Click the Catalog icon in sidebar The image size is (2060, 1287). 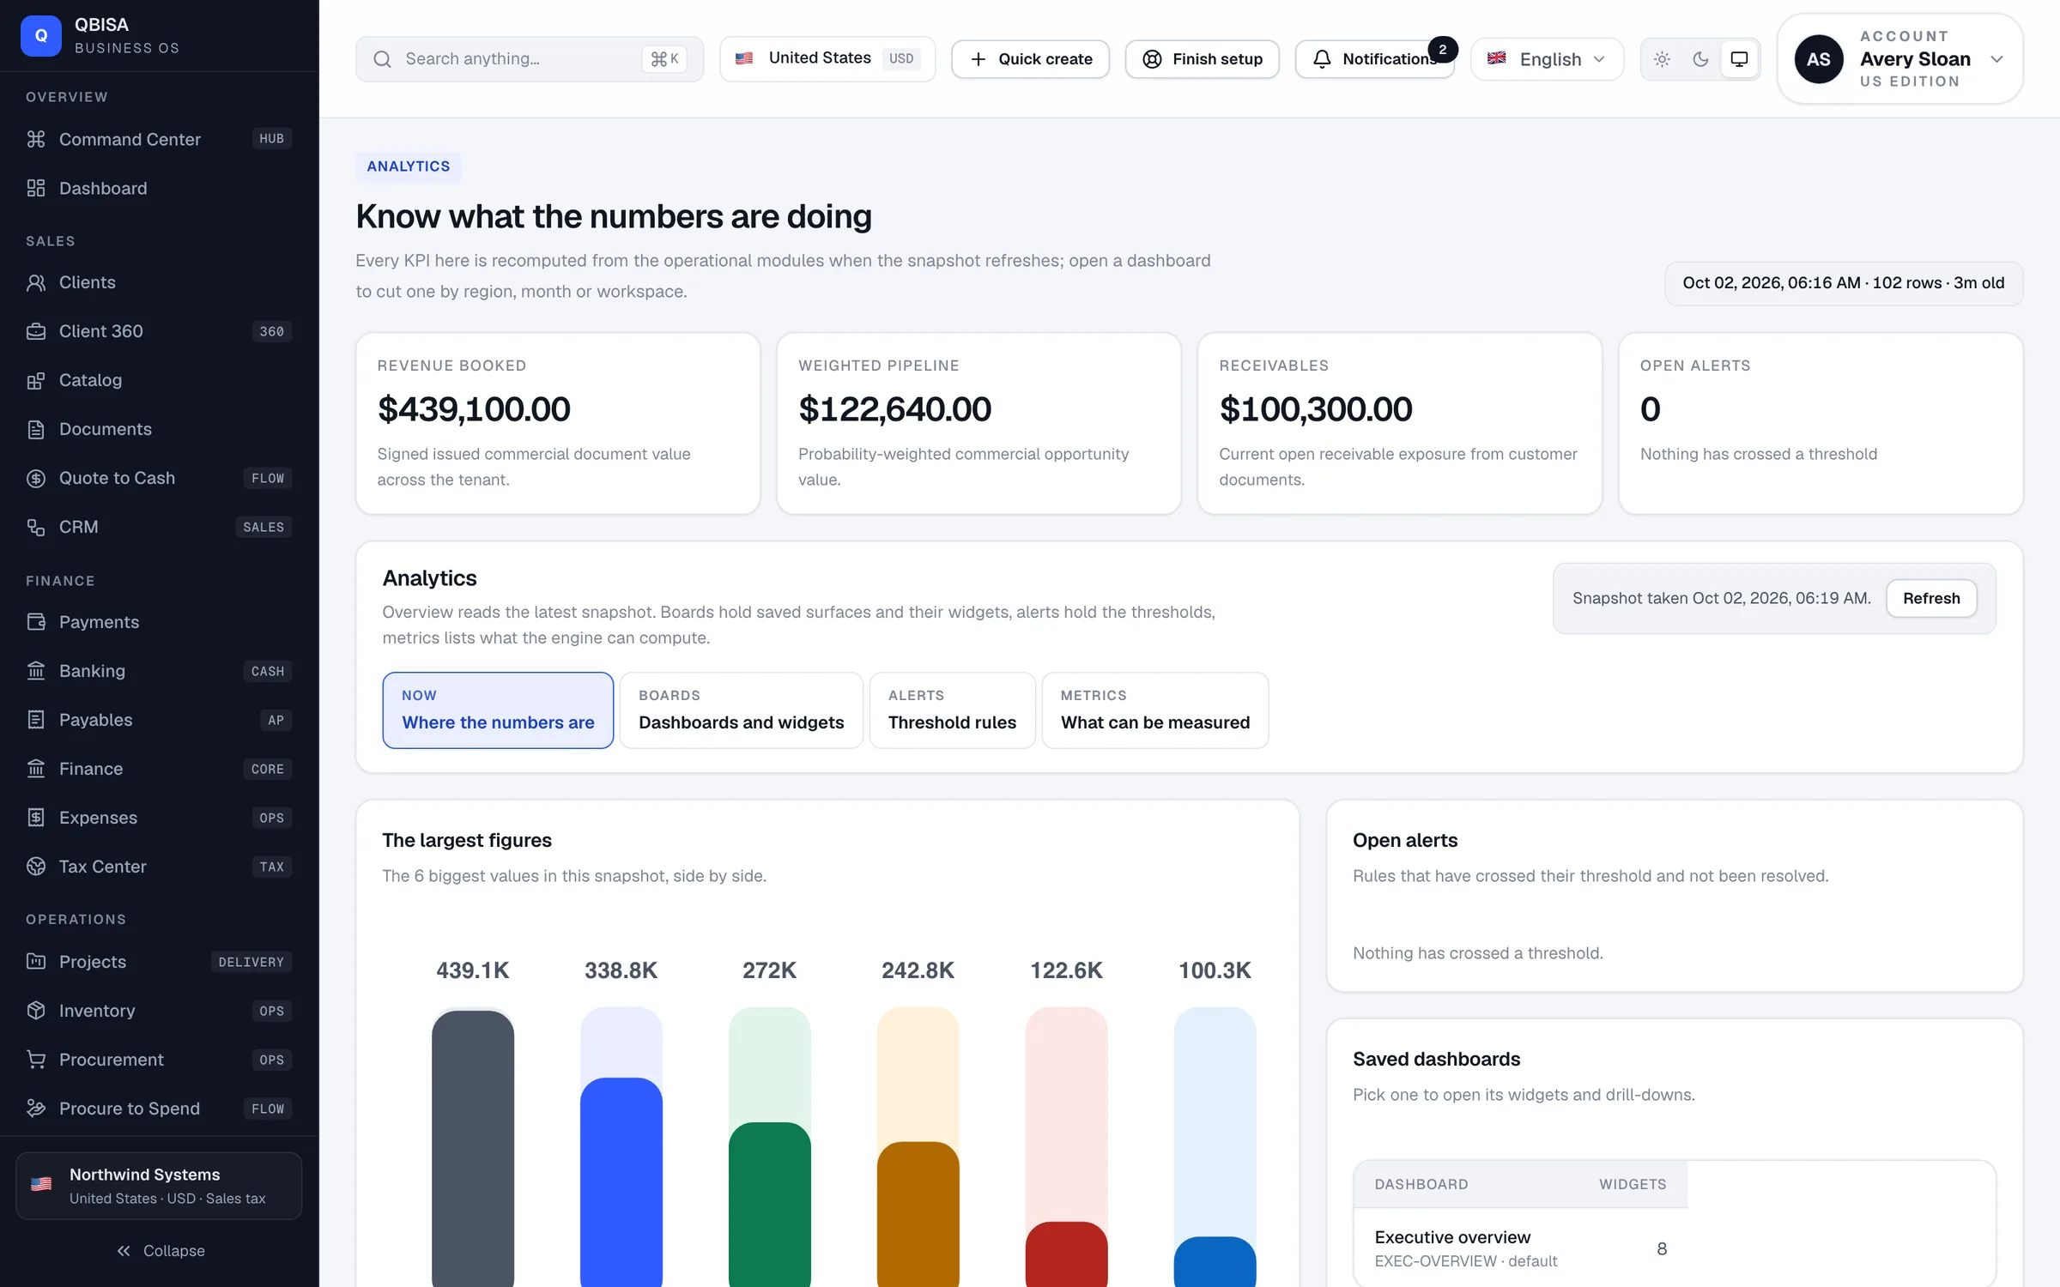[36, 380]
